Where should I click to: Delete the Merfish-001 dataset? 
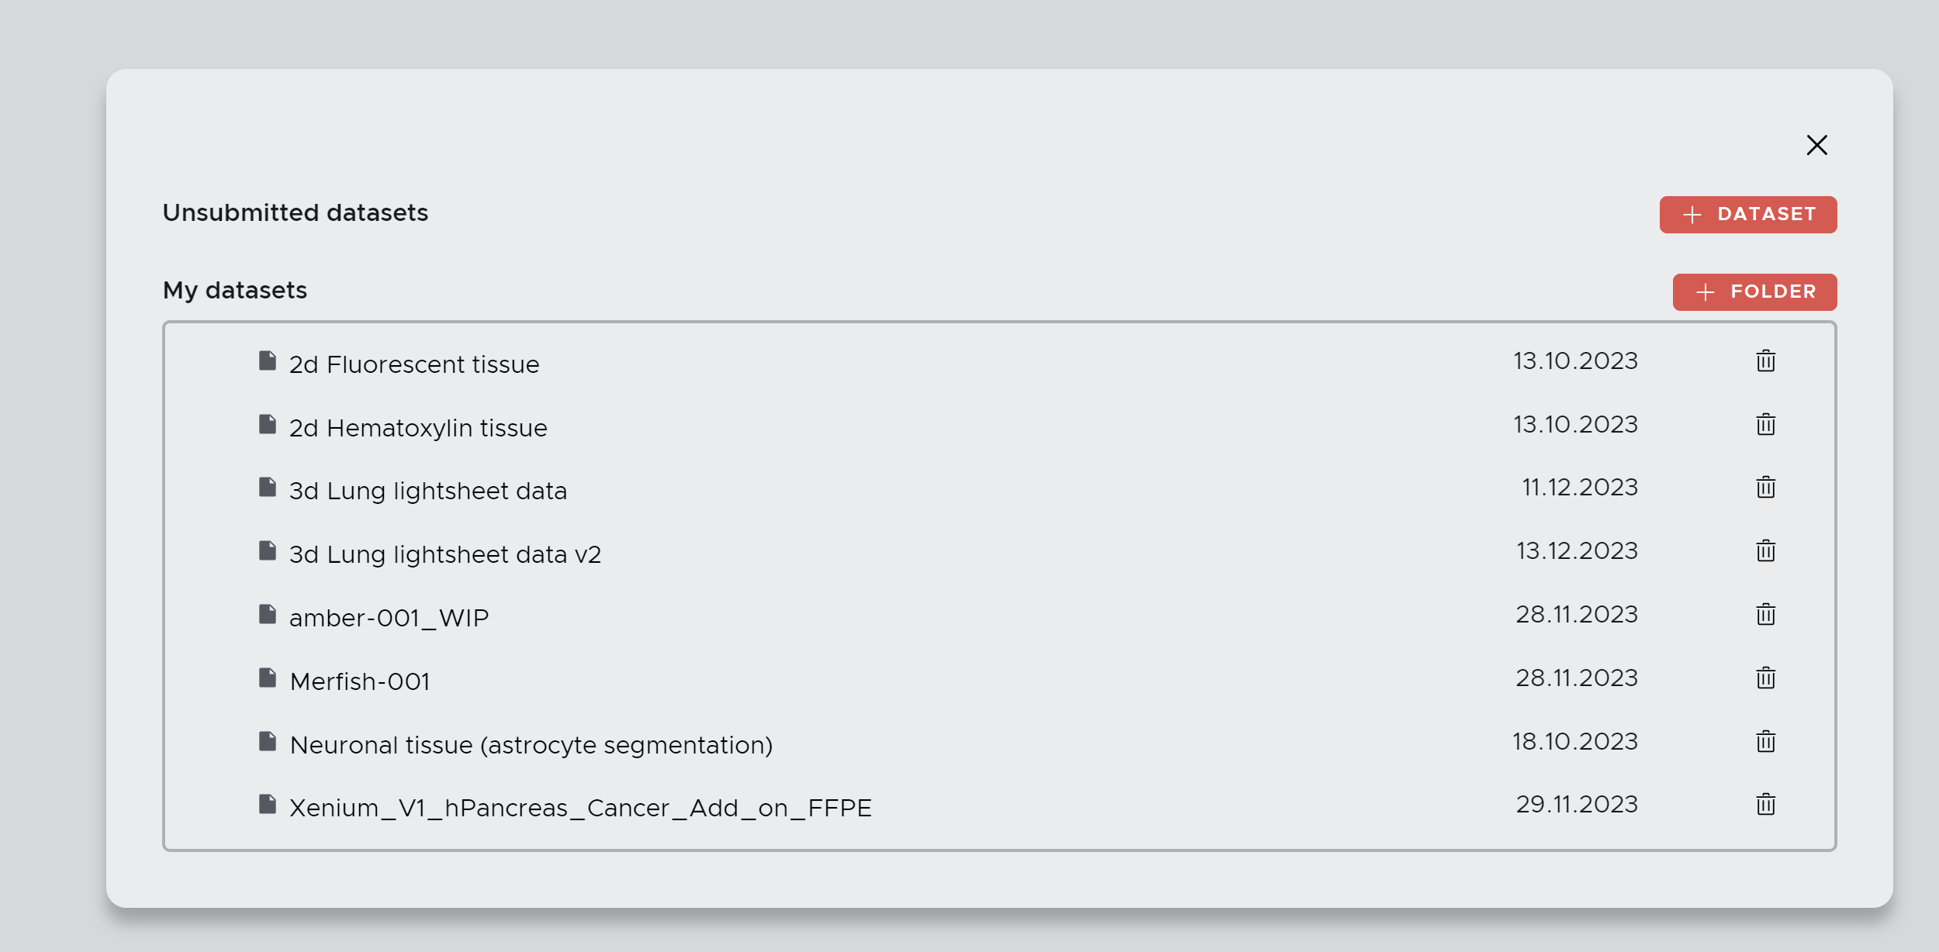click(x=1765, y=678)
